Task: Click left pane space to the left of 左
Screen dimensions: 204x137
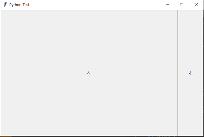Action: point(44,73)
